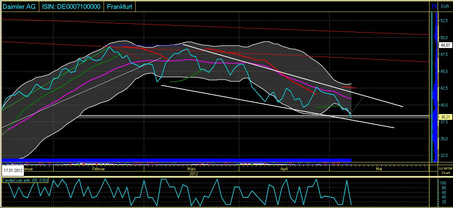Click the 42,5 price axis label

[444, 88]
